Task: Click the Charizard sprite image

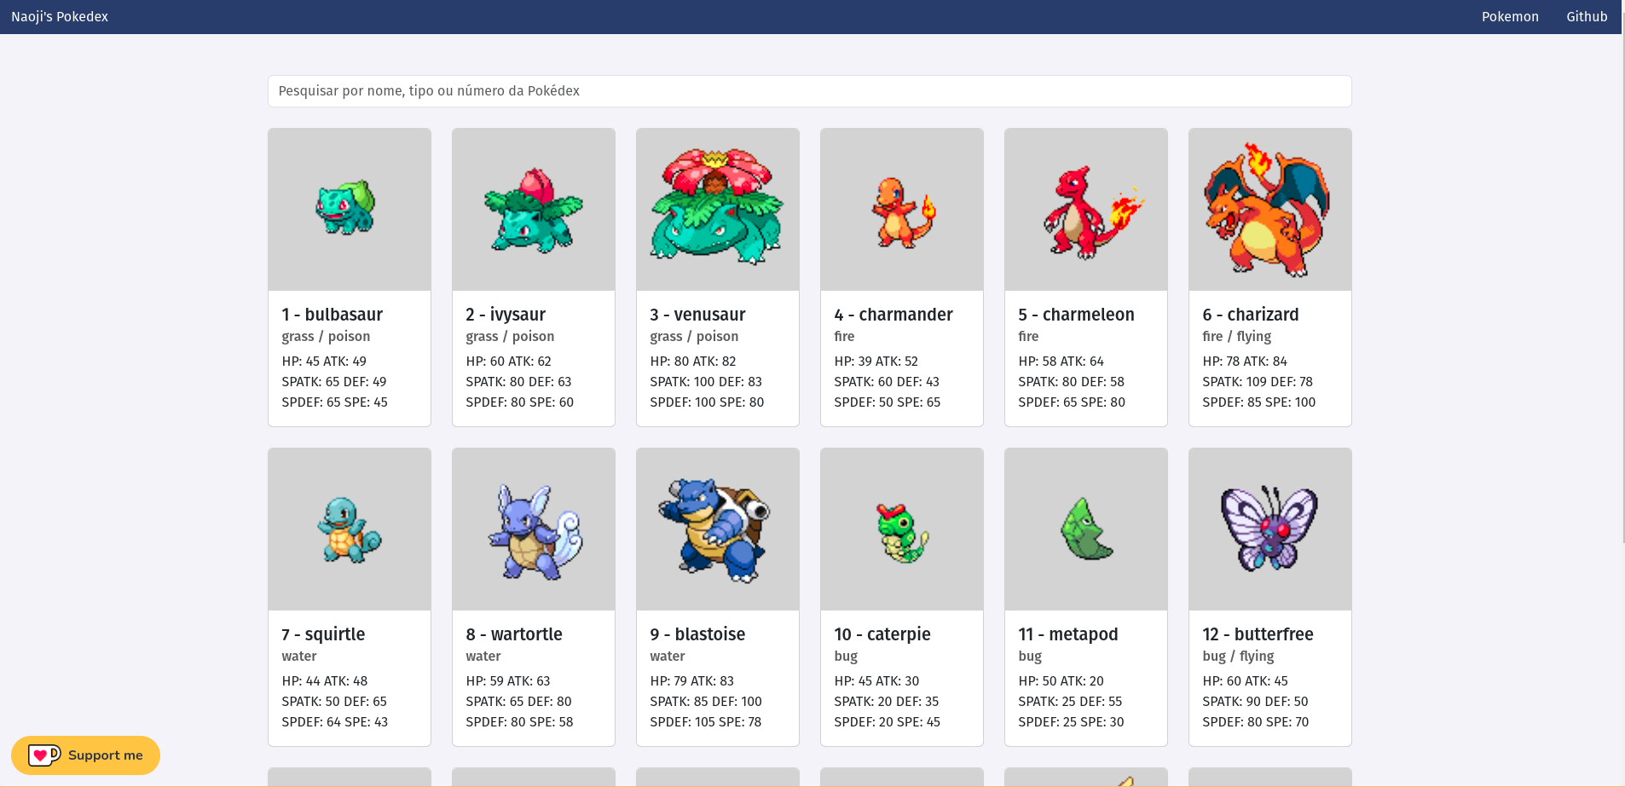Action: pyautogui.click(x=1267, y=210)
